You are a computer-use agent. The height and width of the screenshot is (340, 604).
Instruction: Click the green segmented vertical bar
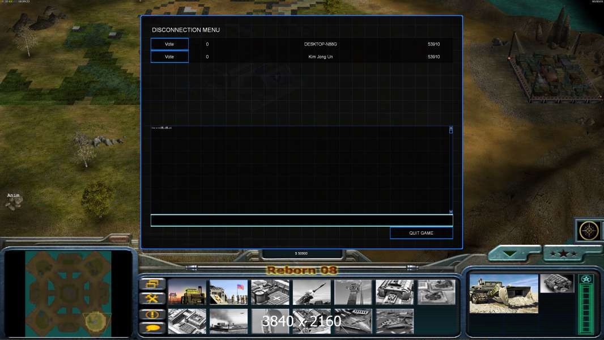click(x=586, y=309)
